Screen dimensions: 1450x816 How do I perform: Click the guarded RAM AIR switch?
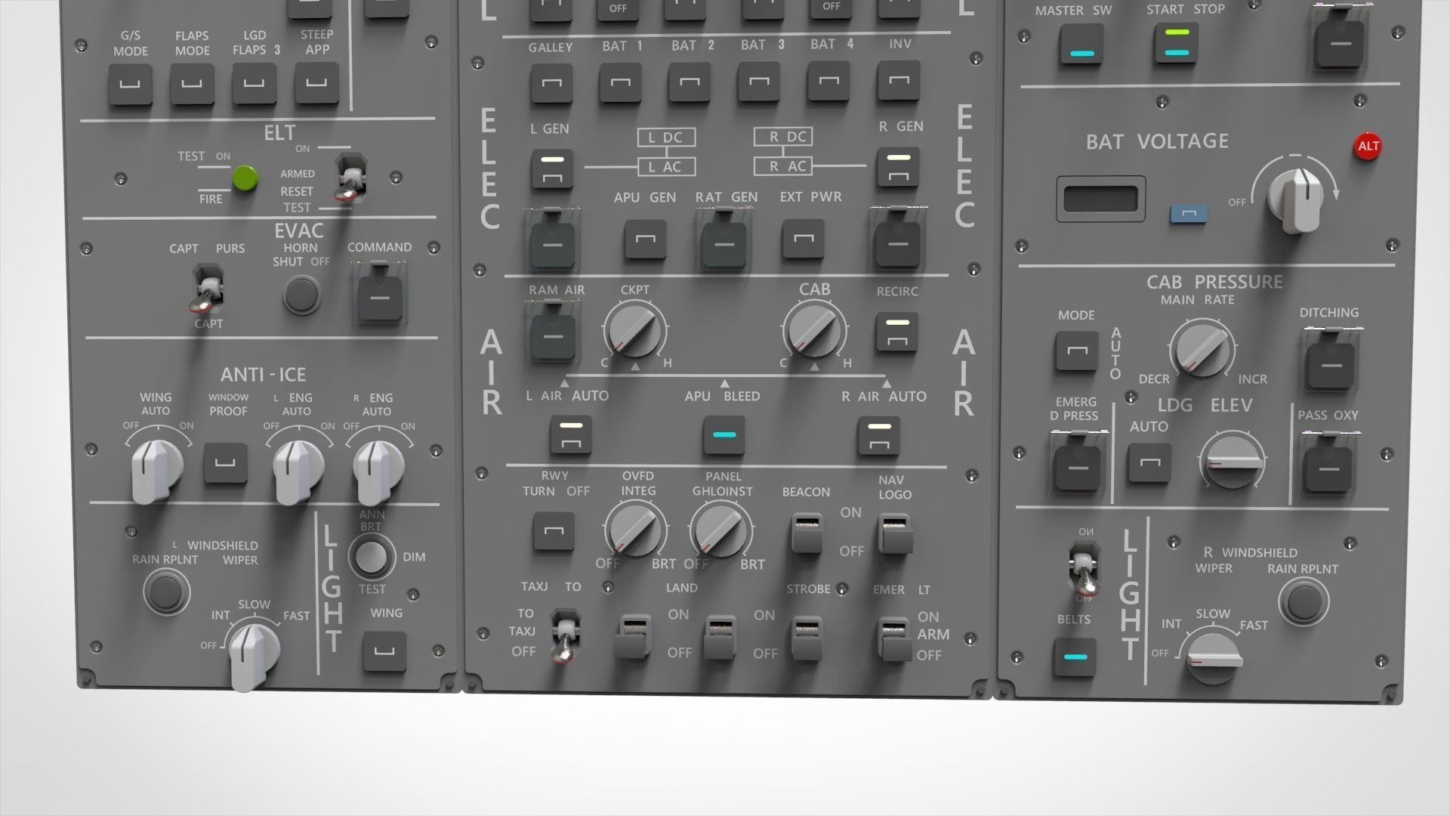coord(552,331)
